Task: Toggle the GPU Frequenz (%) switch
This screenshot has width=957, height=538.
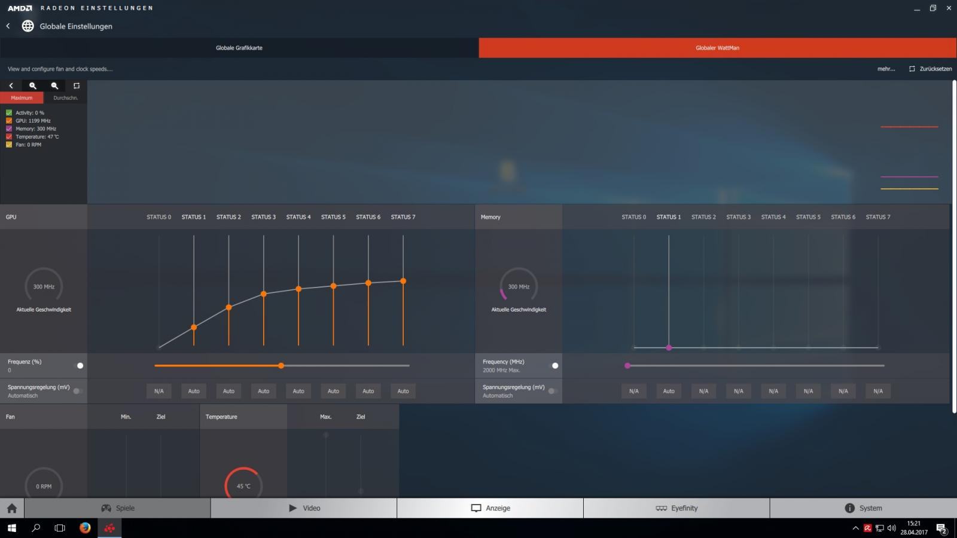Action: coord(78,365)
